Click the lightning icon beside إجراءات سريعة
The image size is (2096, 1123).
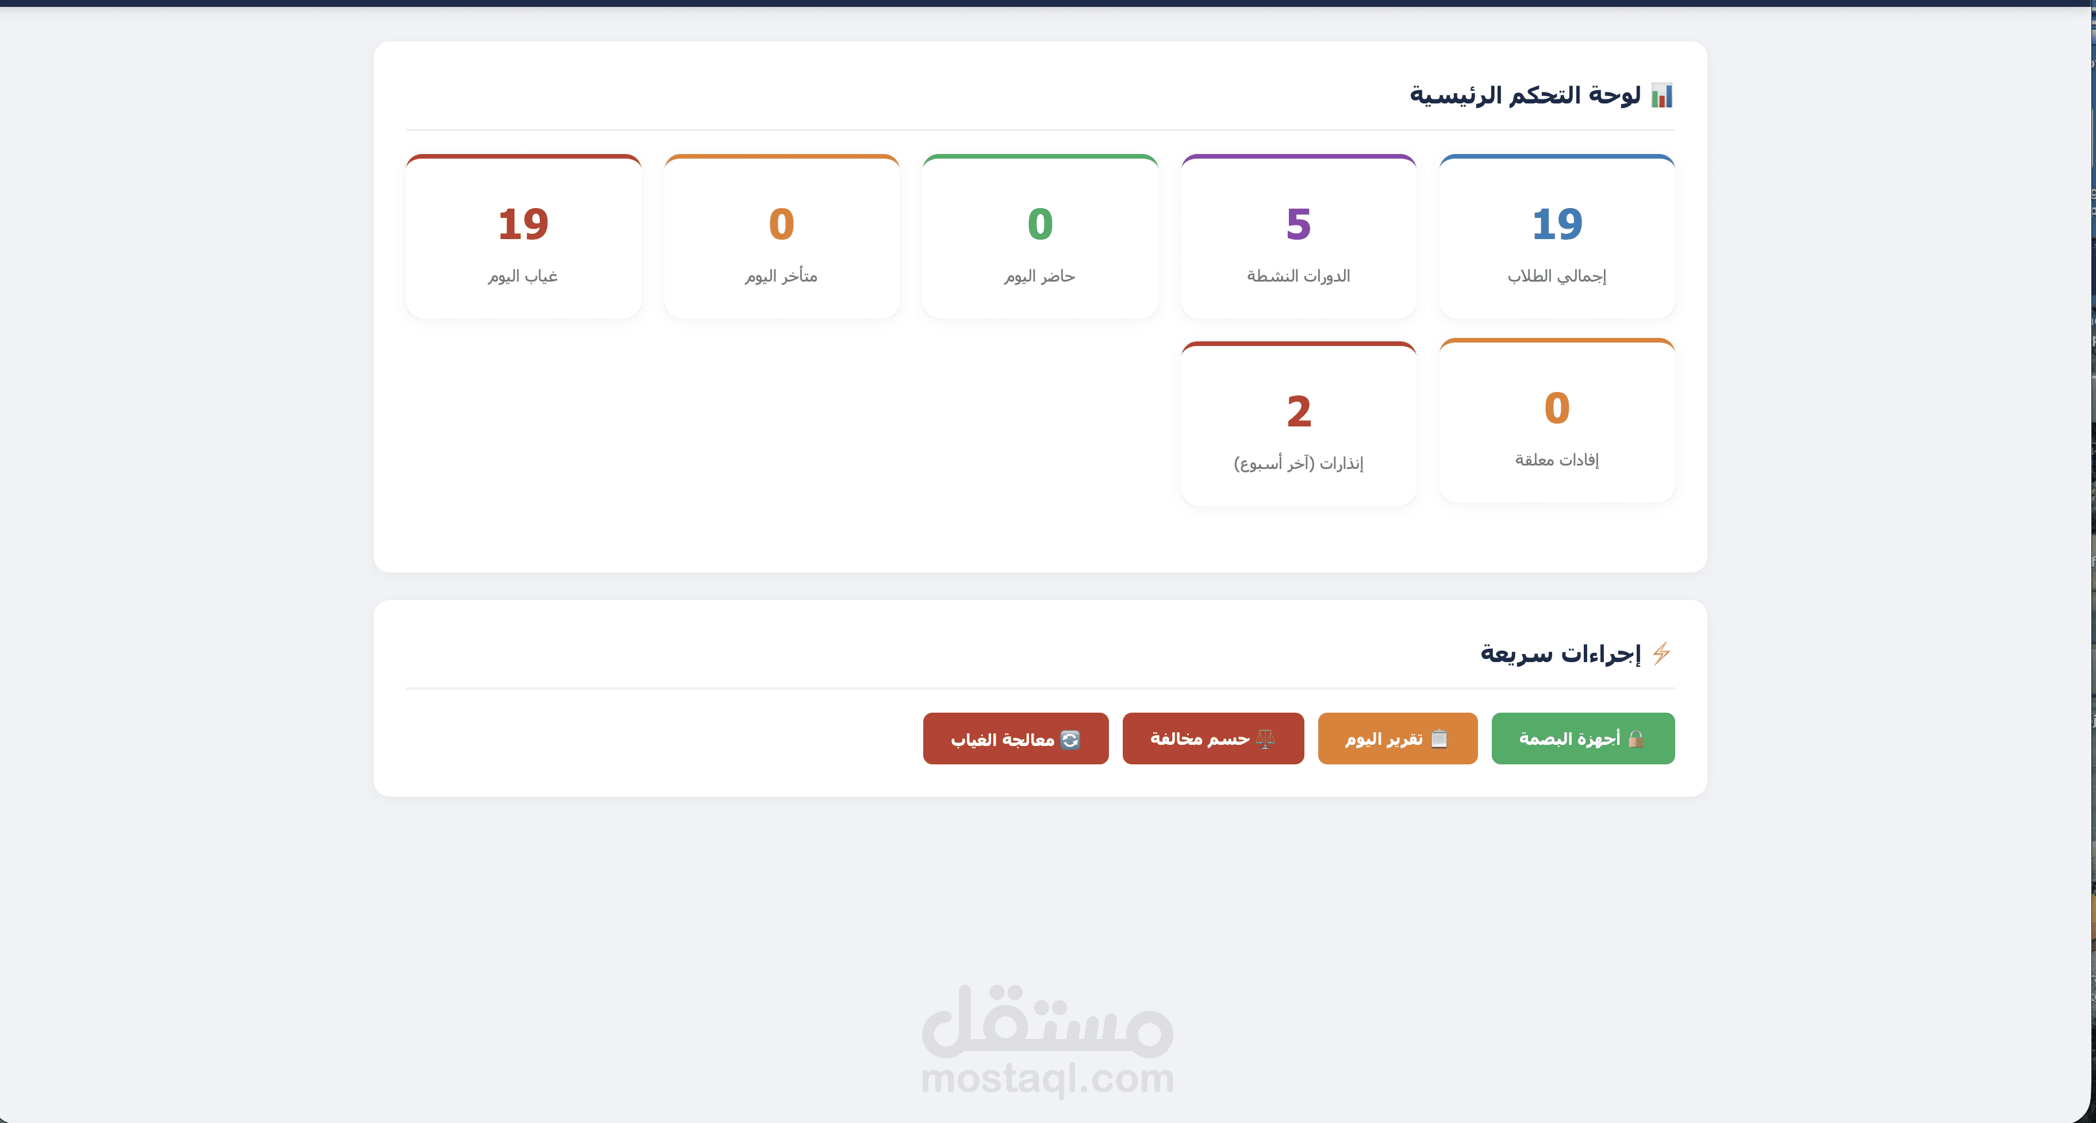tap(1661, 653)
